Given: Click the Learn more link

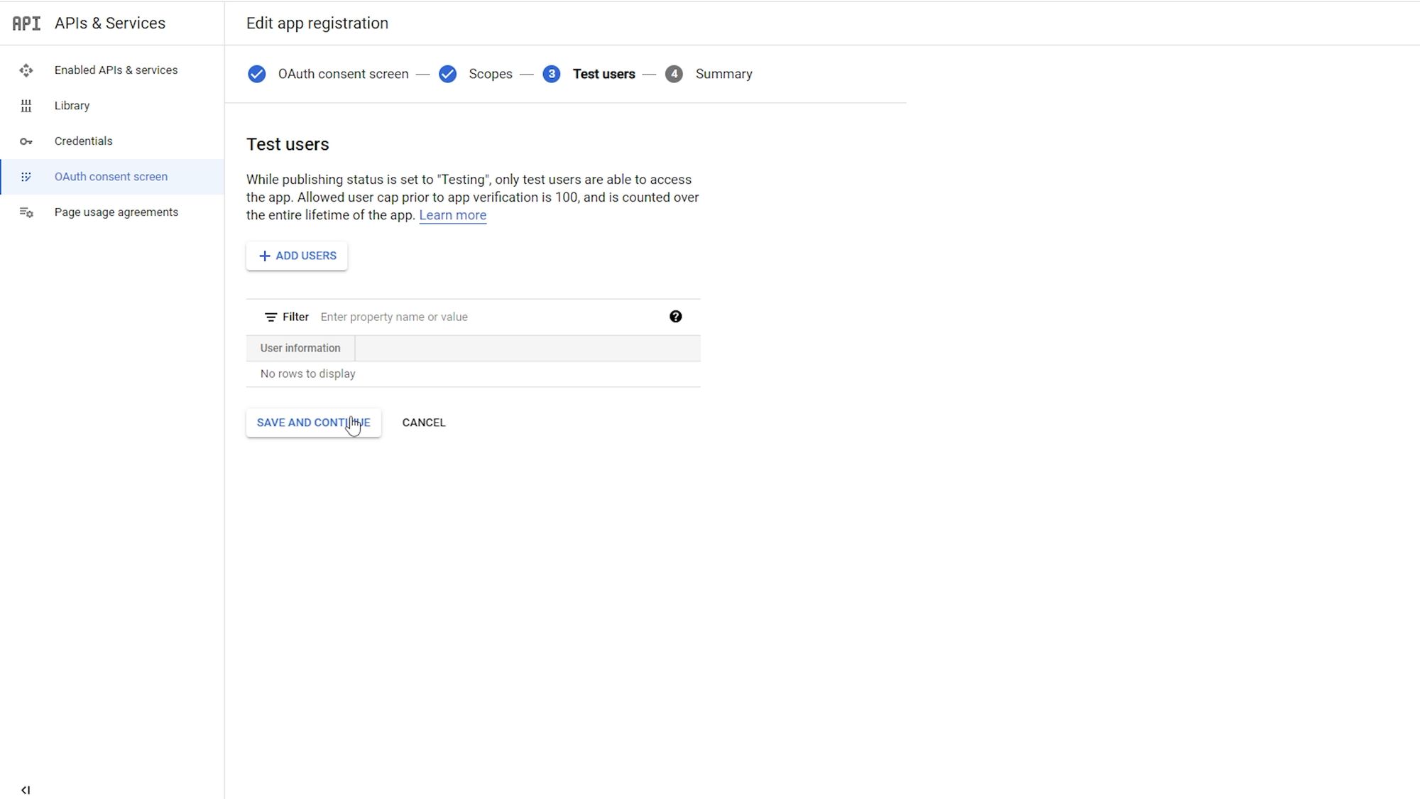Looking at the screenshot, I should coord(452,214).
